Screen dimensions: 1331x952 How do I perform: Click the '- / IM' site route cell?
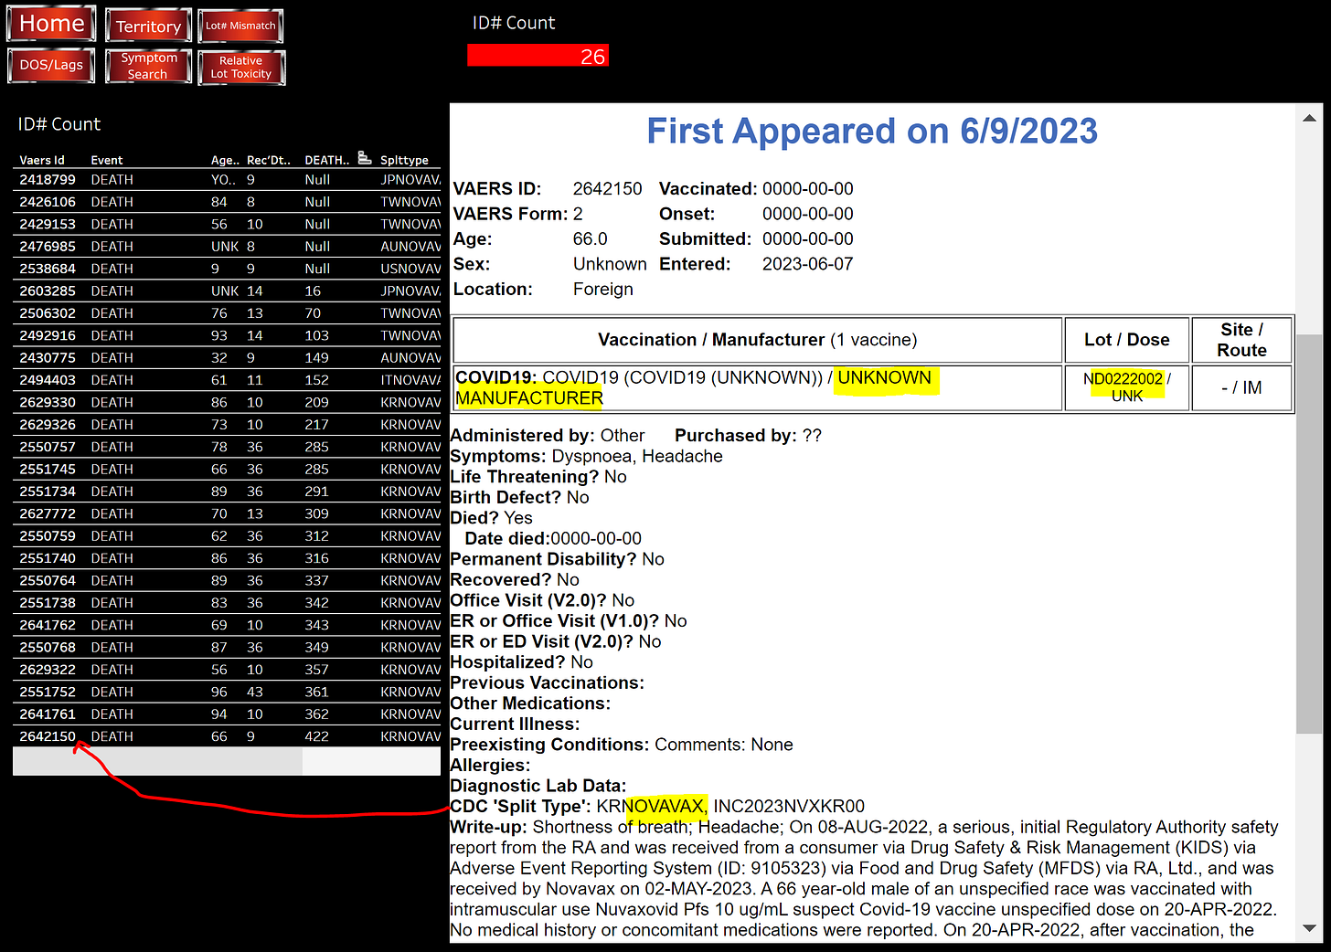(x=1241, y=387)
